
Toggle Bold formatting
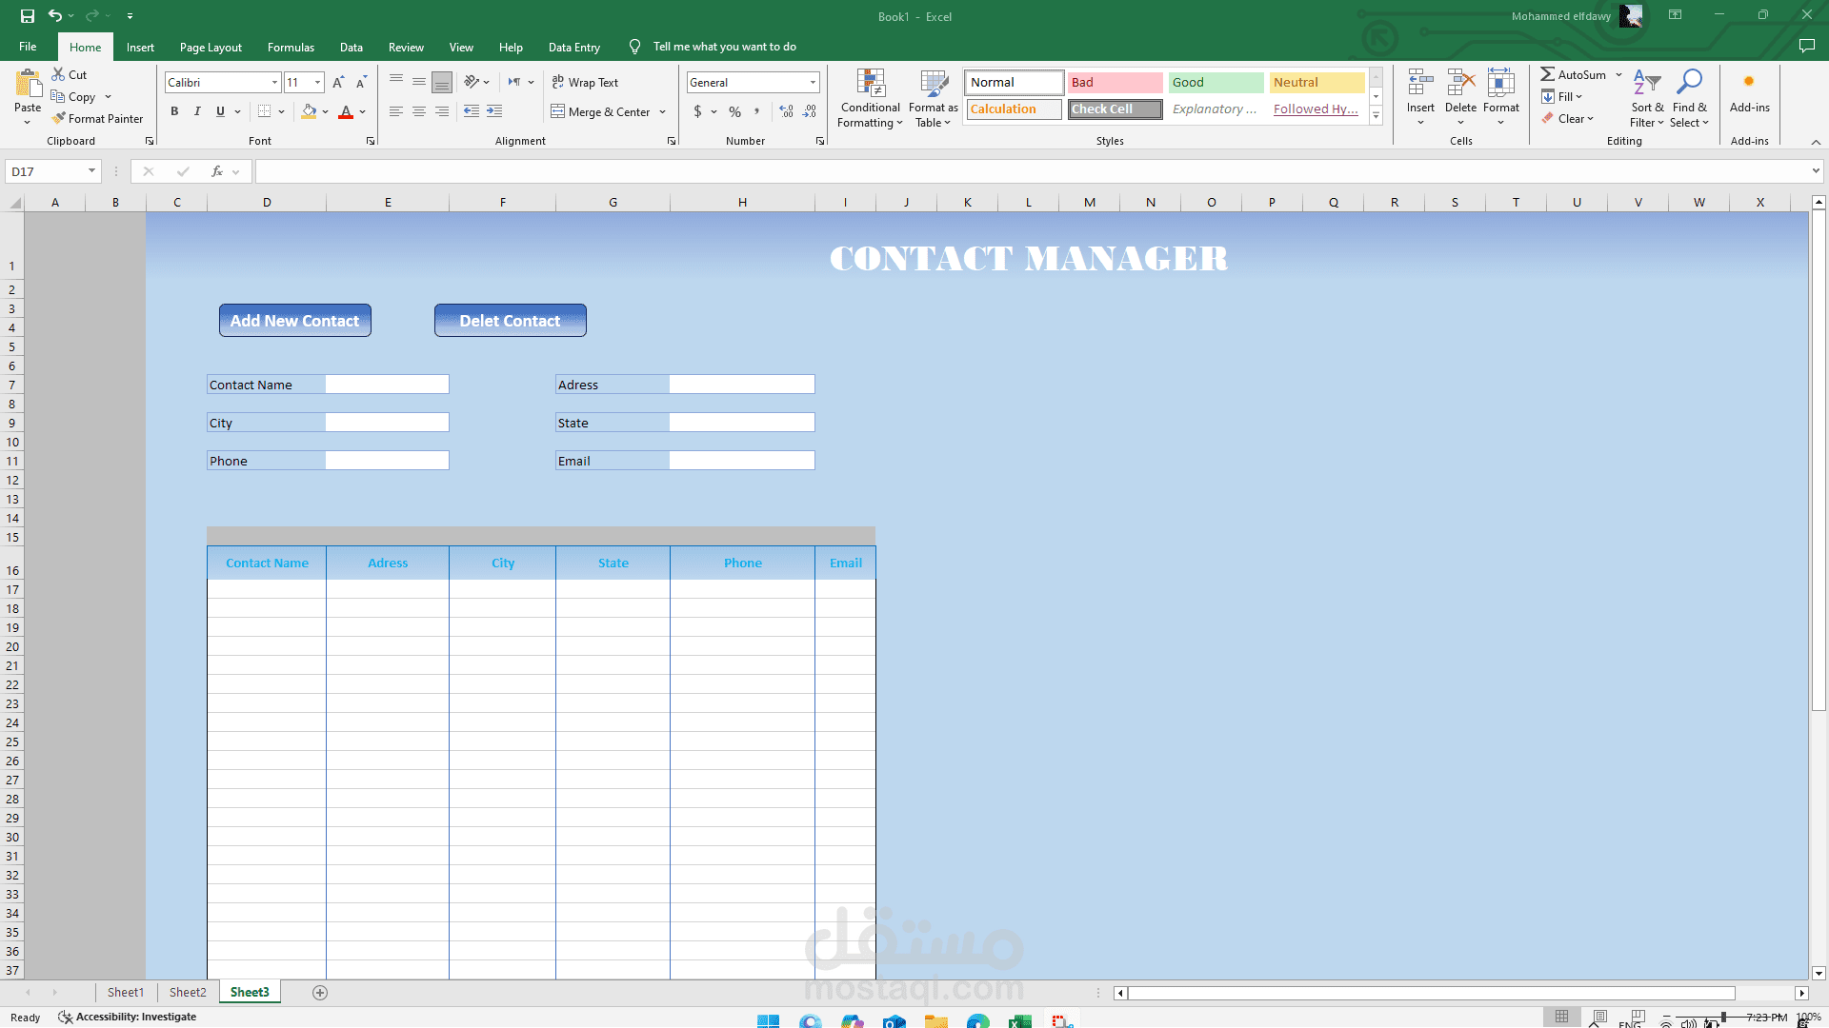point(174,111)
